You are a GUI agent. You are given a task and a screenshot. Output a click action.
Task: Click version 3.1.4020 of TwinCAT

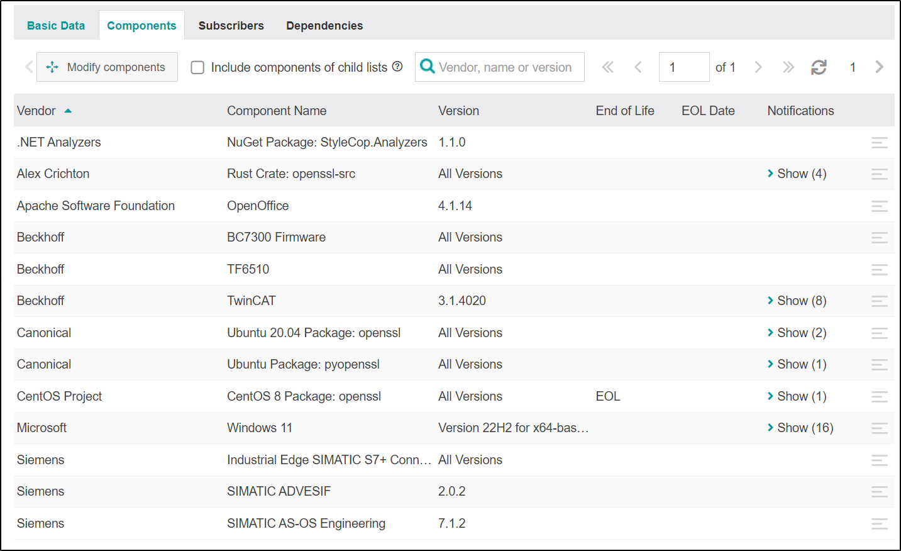(462, 301)
